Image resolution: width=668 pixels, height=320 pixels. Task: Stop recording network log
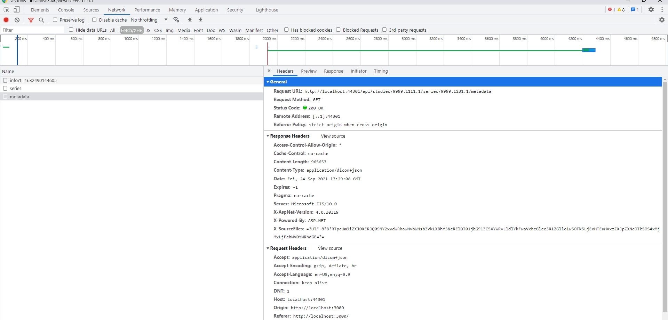pyautogui.click(x=6, y=20)
